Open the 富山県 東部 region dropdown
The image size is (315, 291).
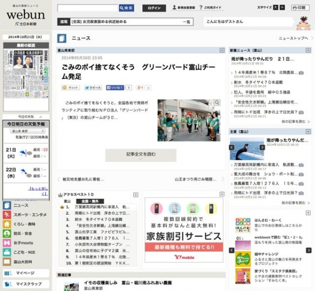pos(28,131)
